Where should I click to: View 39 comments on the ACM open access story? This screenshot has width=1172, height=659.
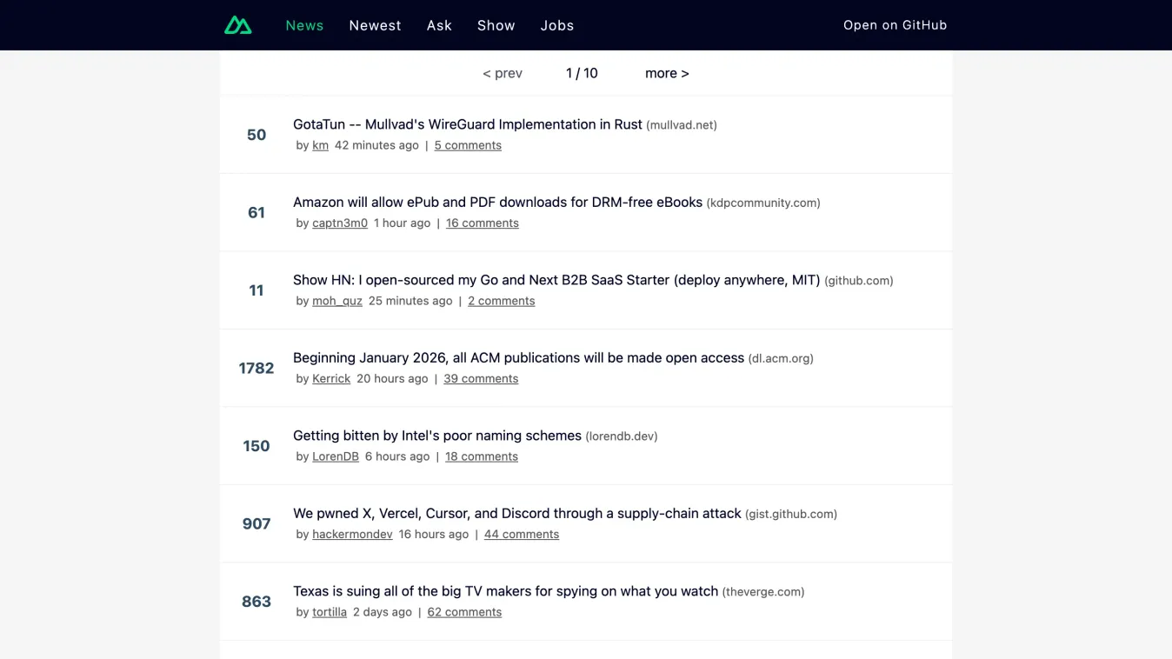point(481,378)
